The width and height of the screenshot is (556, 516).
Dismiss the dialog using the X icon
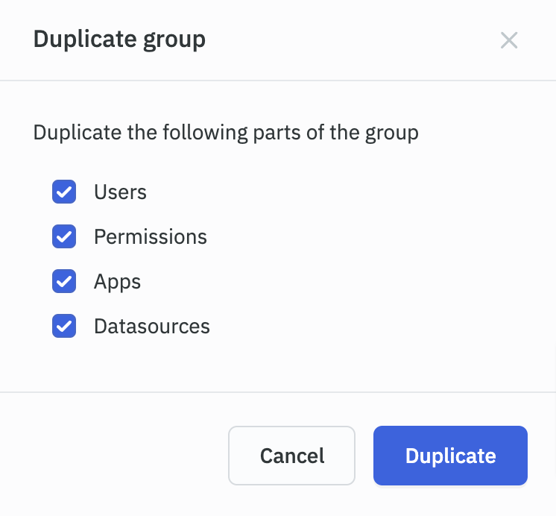coord(509,40)
